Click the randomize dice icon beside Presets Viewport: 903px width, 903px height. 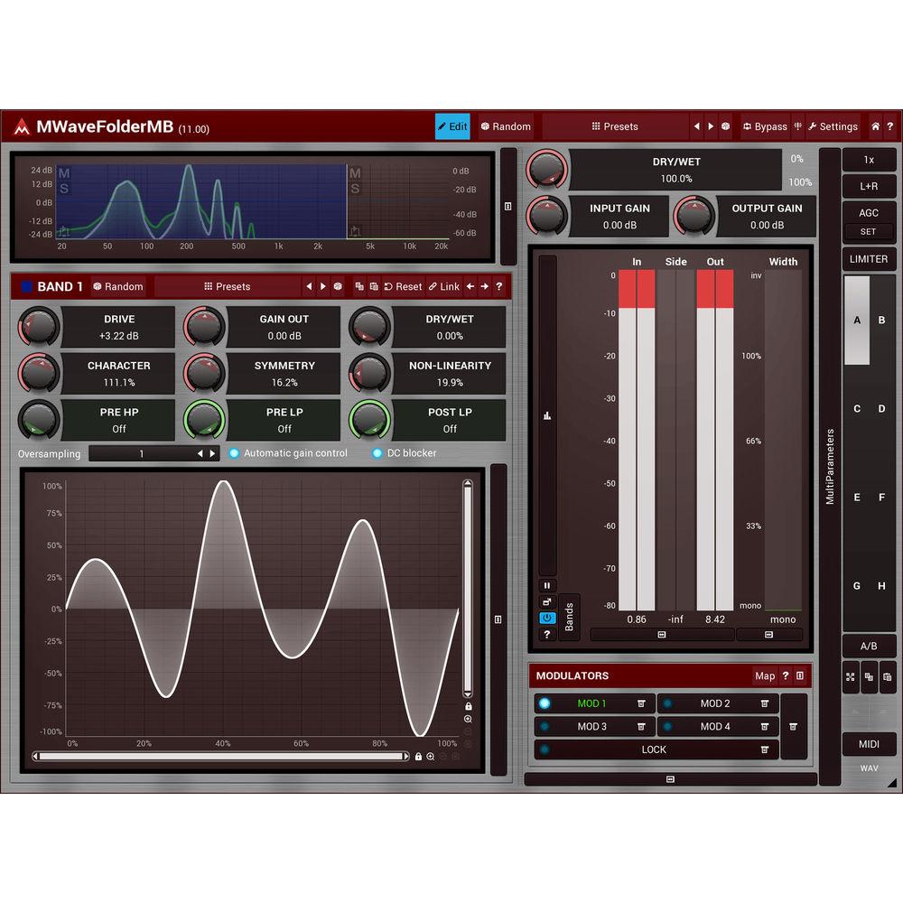click(725, 126)
